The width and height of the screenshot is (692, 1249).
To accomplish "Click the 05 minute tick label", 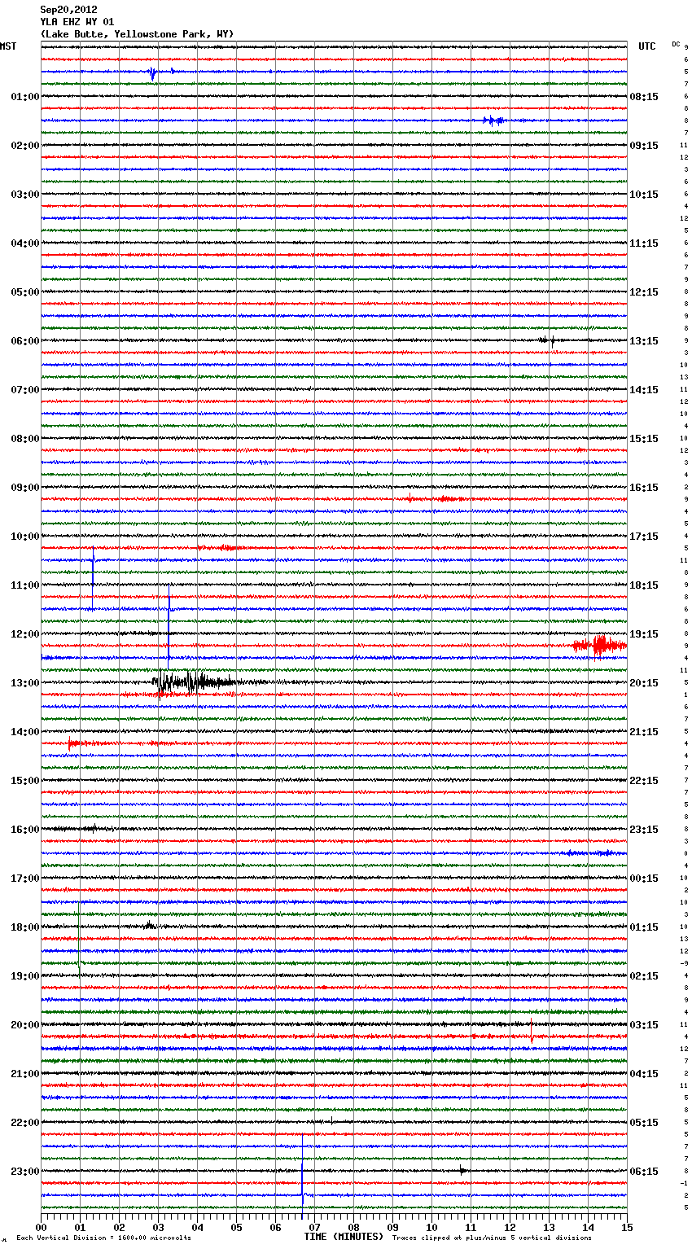I will [236, 1227].
